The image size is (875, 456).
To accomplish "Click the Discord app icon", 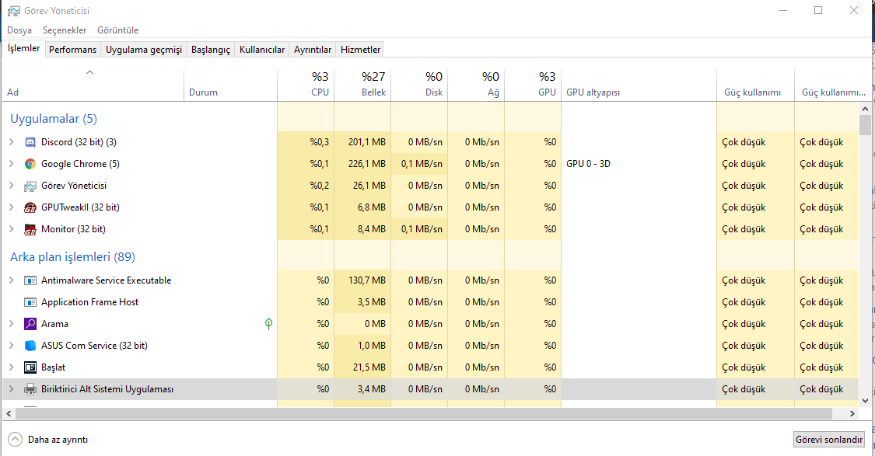I will 30,142.
